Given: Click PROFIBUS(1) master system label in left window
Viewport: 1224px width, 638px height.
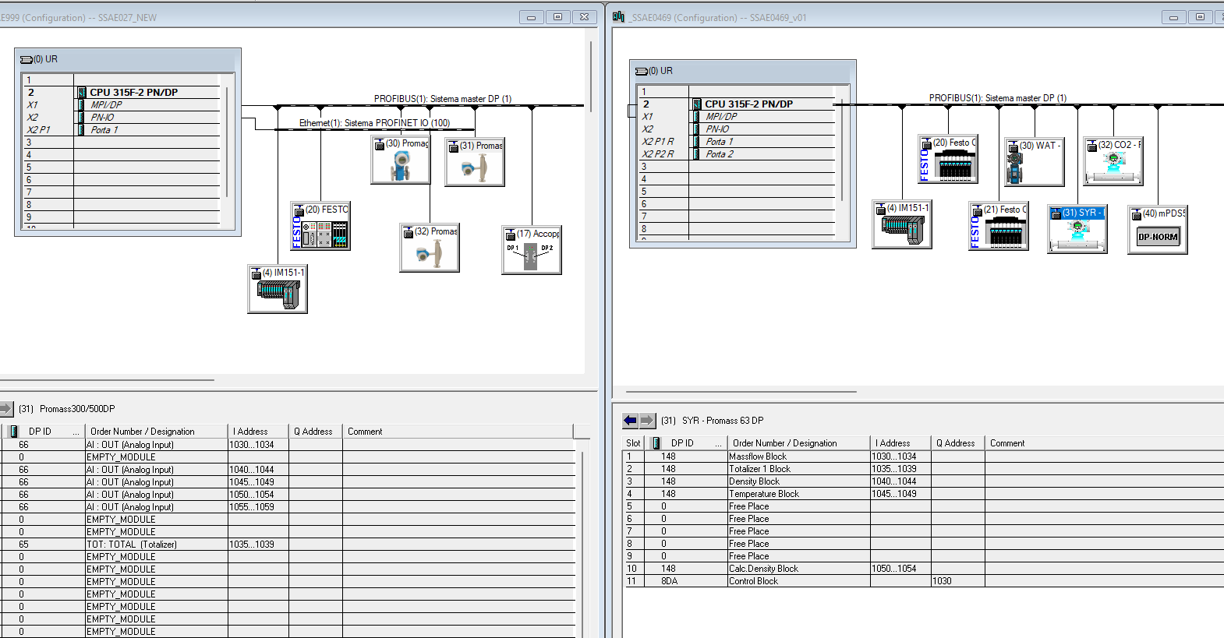Looking at the screenshot, I should (442, 99).
